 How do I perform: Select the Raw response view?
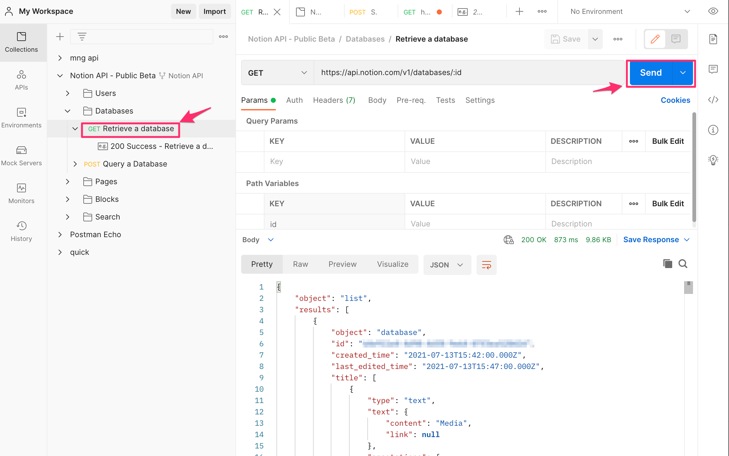pyautogui.click(x=300, y=264)
